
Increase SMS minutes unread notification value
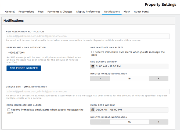point(159,79)
